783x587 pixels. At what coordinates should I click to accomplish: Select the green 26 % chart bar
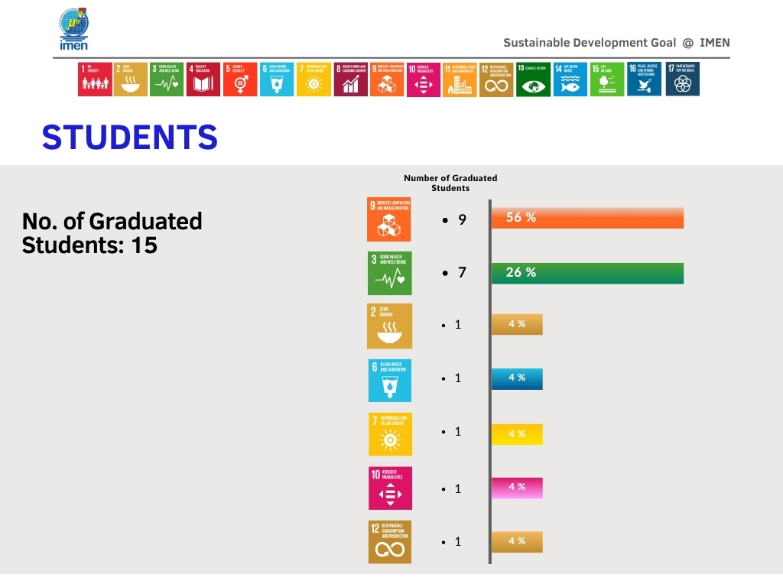[587, 273]
